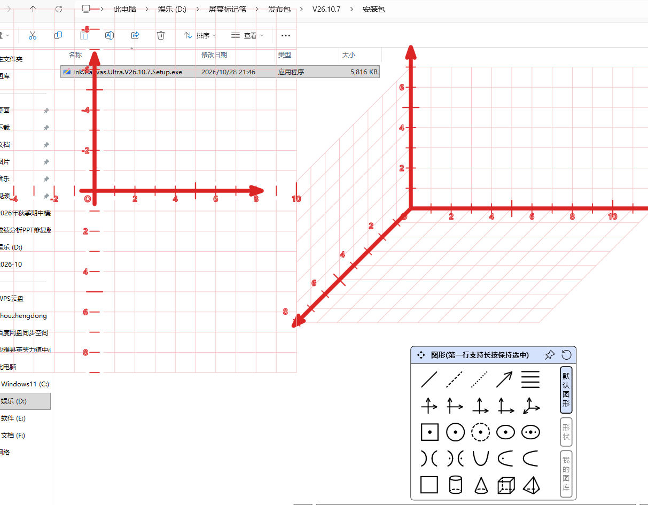Viewport: 648px width, 505px height.
Task: Open the 我的图库 tab
Action: [x=566, y=474]
